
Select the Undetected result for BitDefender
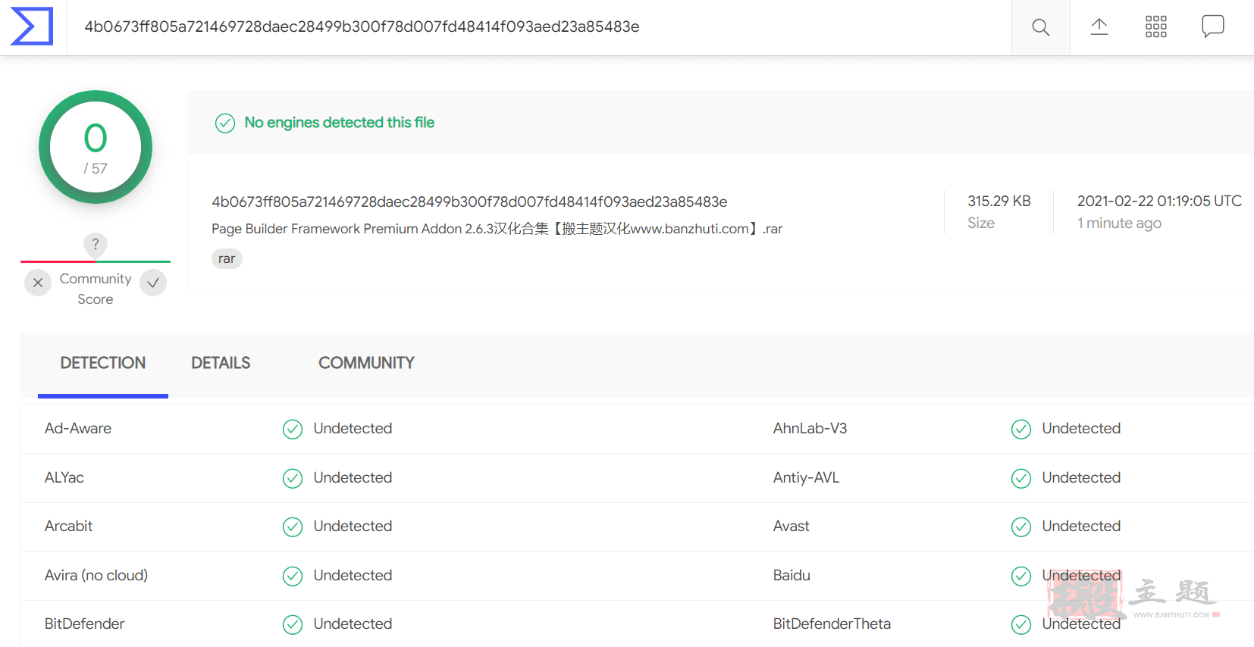[353, 624]
